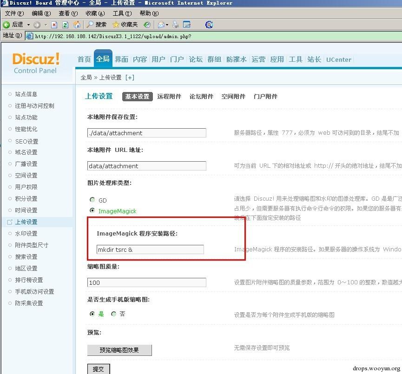Switch to the 远程附件 tab
This screenshot has height=374, width=402.
pos(169,96)
